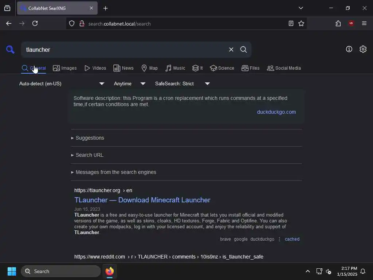Image resolution: width=373 pixels, height=280 pixels.
Task: Open Firefox application menu
Action: pyautogui.click(x=364, y=23)
